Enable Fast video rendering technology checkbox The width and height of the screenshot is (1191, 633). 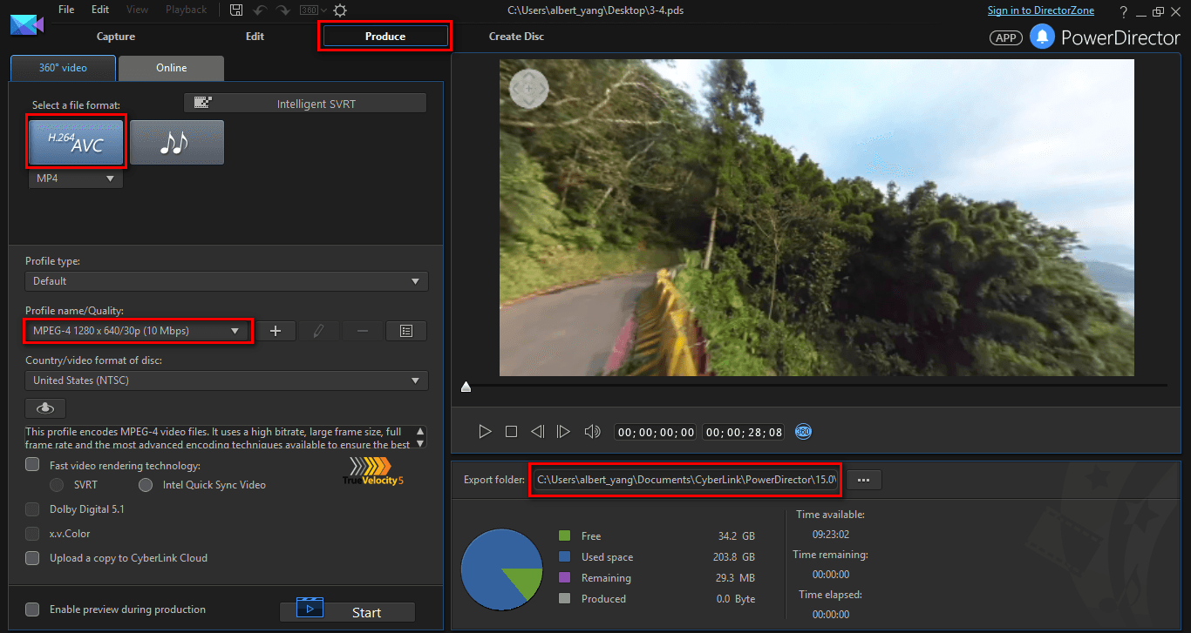(32, 465)
